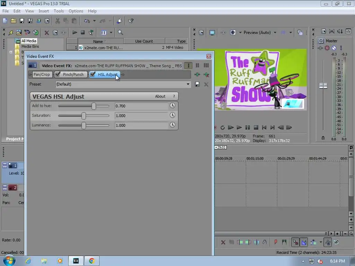Animate Luminance clock icon
Screen dimensions: 355x266
coord(173,125)
